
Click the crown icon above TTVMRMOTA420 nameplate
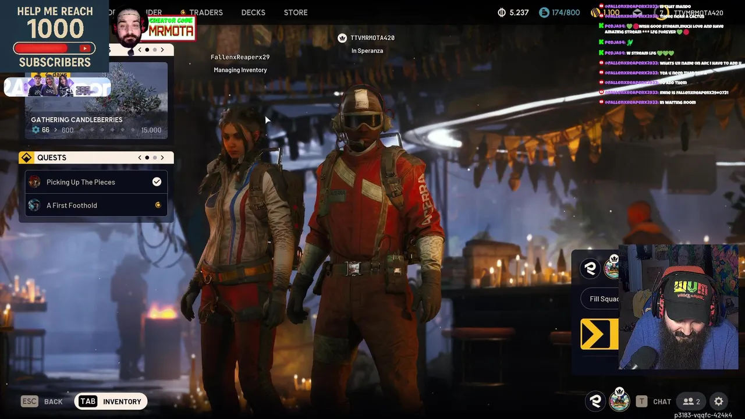click(342, 38)
